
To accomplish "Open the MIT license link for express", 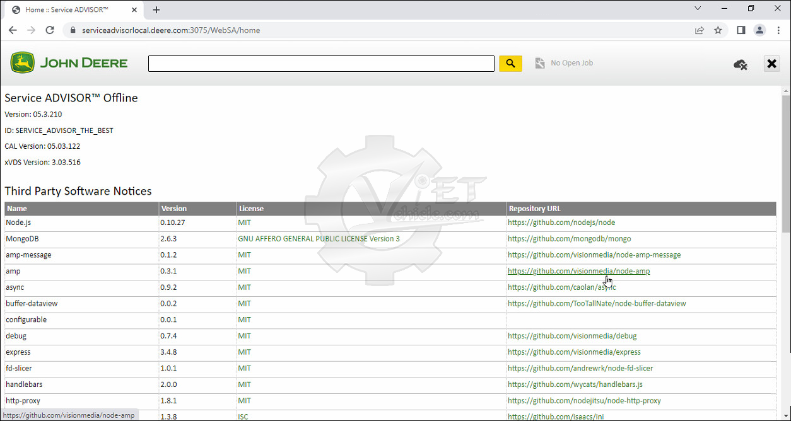I will pos(244,352).
